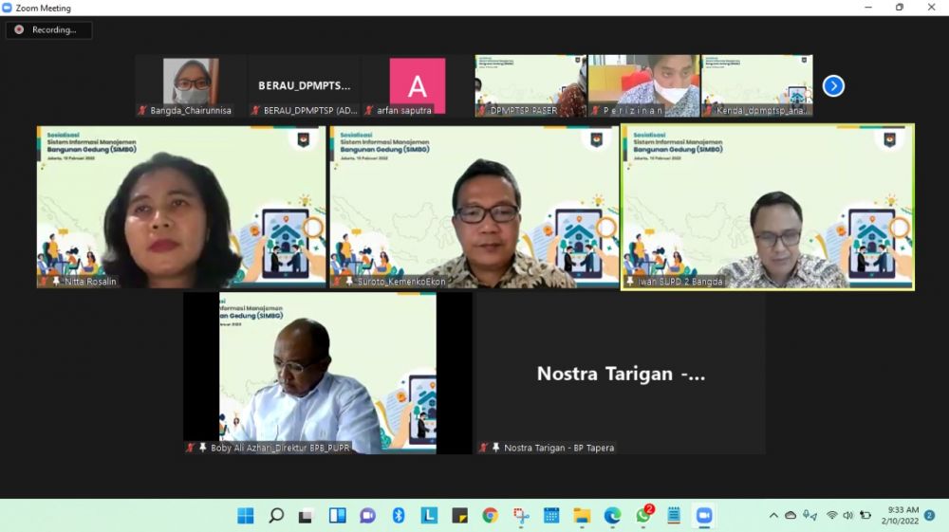Open File Explorer from the taskbar
This screenshot has width=949, height=532.
tap(582, 516)
